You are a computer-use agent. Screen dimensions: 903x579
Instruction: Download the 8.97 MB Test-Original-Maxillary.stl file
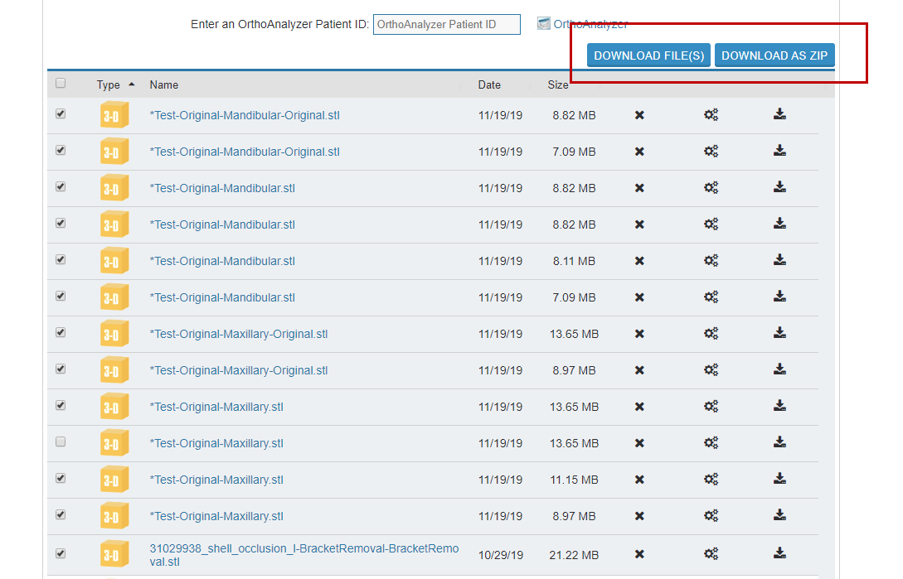pyautogui.click(x=779, y=514)
